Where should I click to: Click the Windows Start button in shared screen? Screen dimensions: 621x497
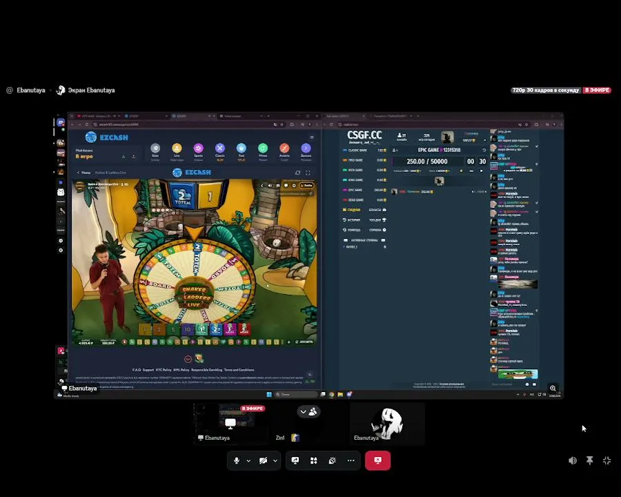tap(269, 394)
